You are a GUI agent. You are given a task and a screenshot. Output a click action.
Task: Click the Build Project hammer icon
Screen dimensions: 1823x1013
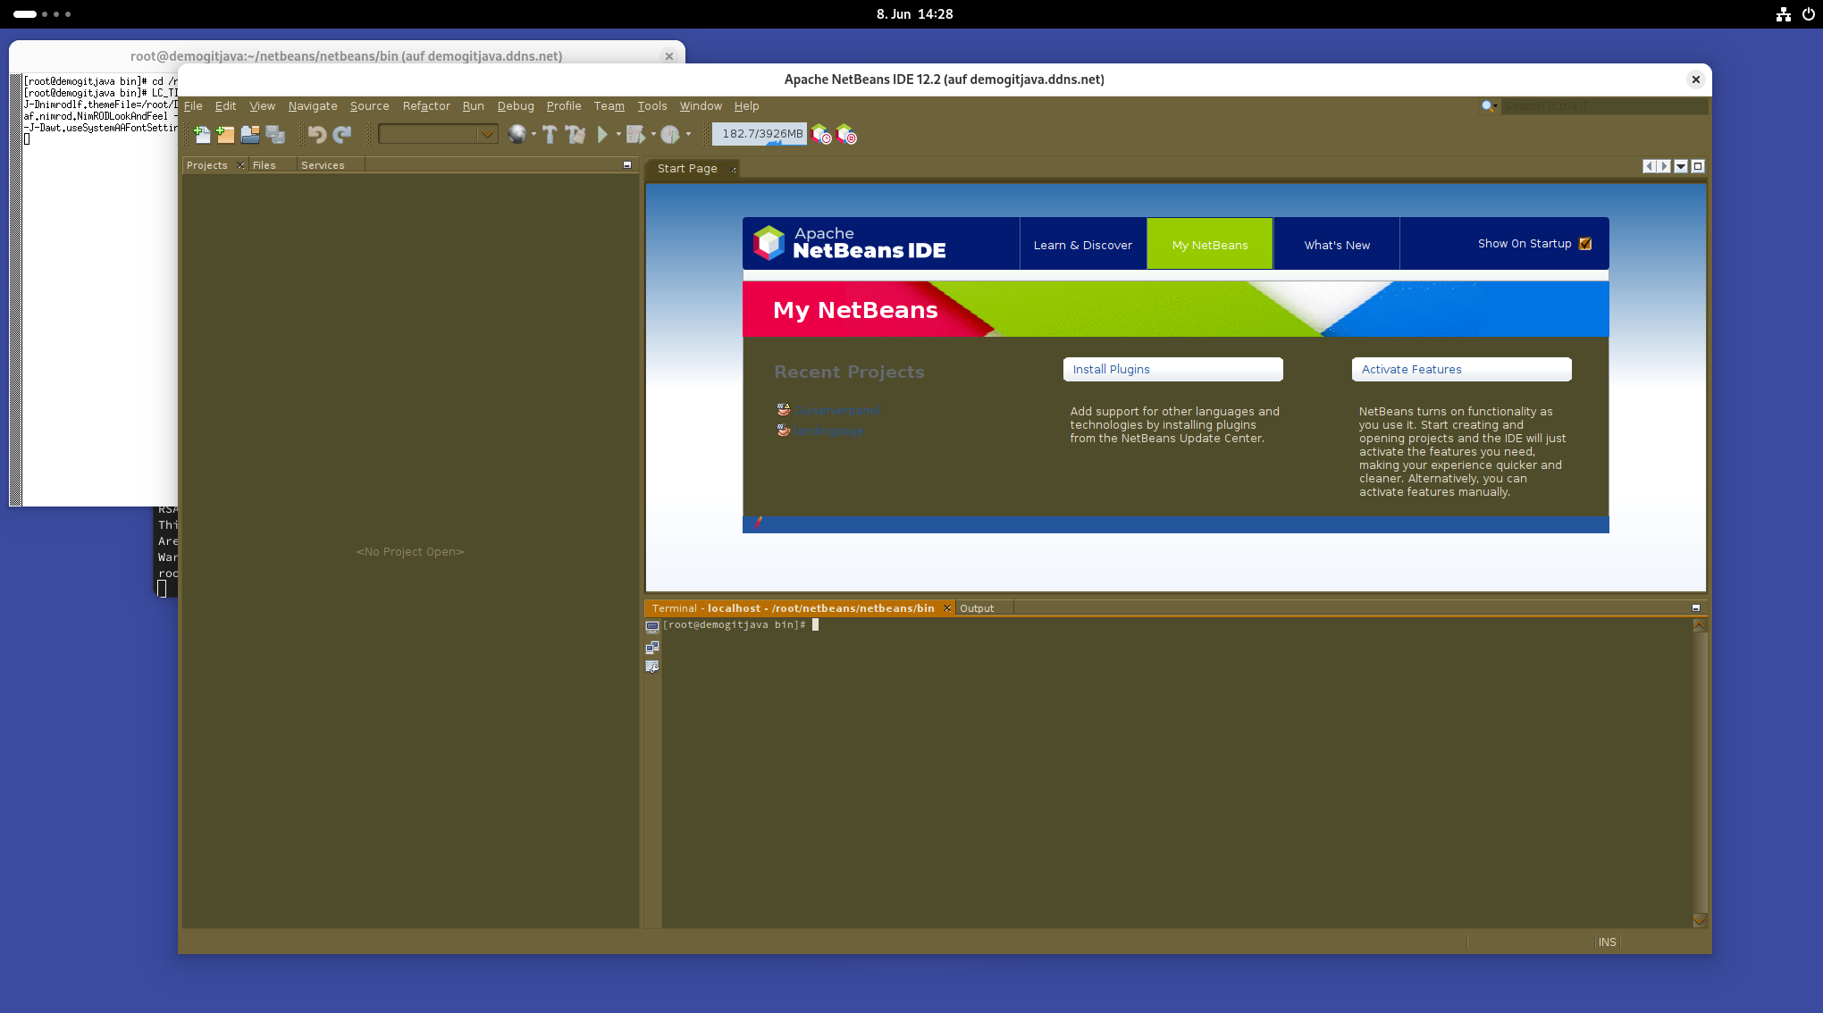tap(550, 135)
